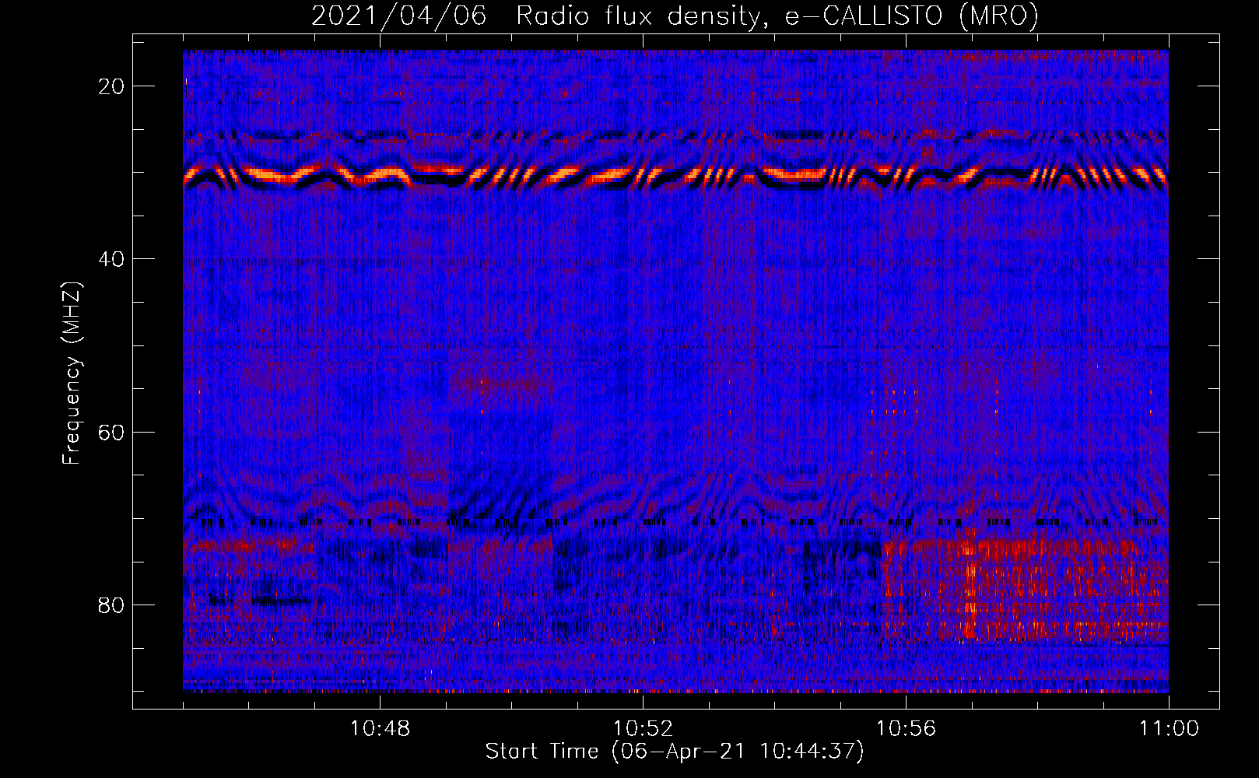This screenshot has width=1259, height=778.
Task: Click the time tick label '10:52'
Action: [643, 729]
